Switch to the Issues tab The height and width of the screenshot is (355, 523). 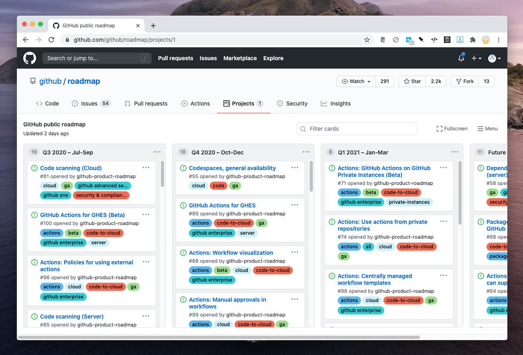tap(89, 103)
